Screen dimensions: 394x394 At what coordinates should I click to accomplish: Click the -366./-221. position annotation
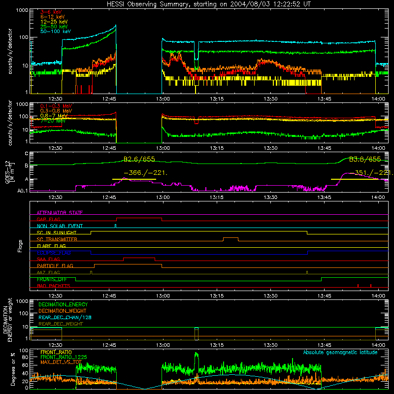point(145,173)
